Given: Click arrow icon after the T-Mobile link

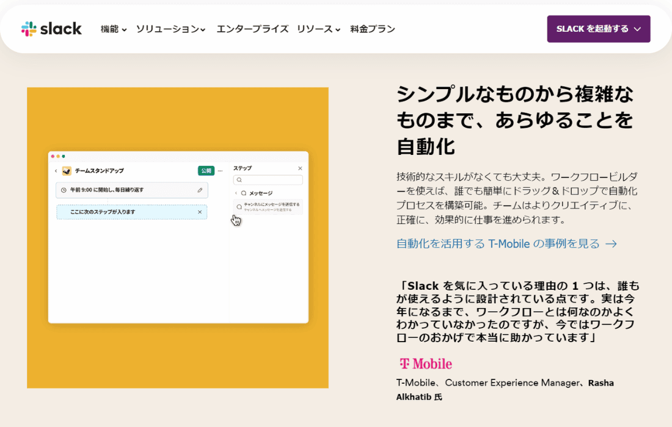Looking at the screenshot, I should tap(611, 244).
